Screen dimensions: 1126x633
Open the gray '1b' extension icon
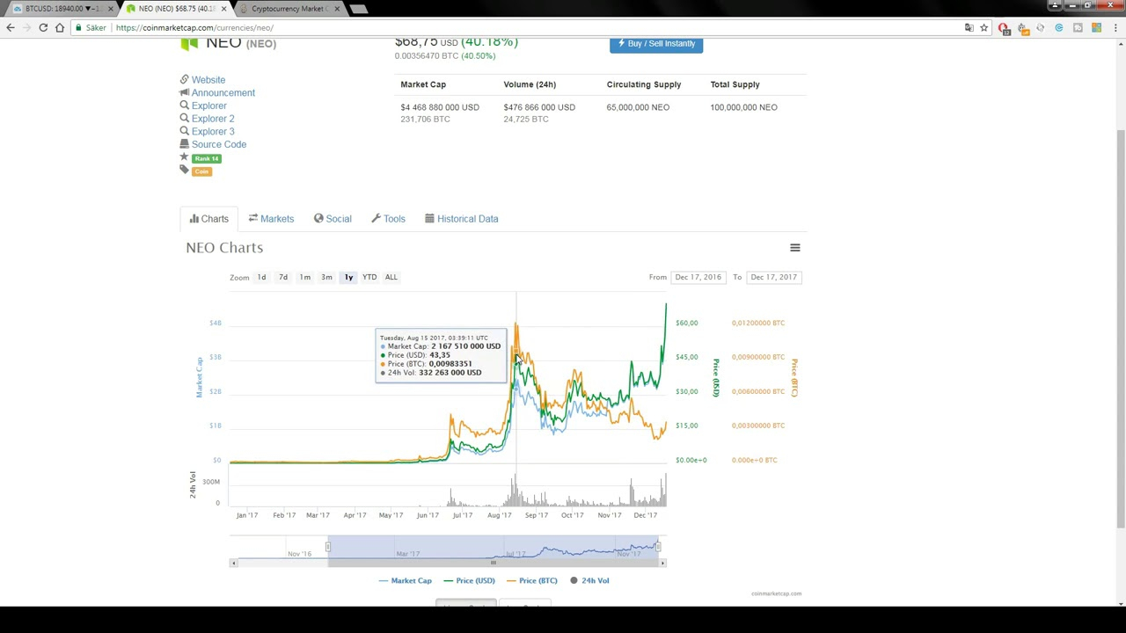click(1078, 28)
